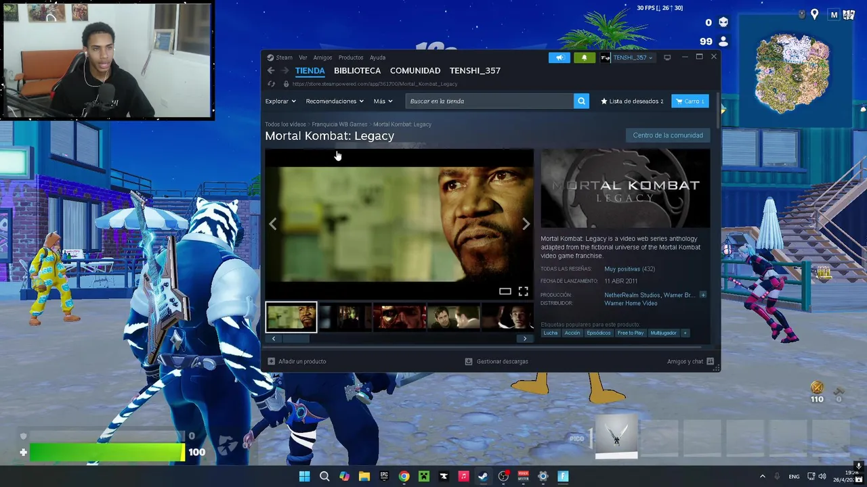The height and width of the screenshot is (487, 867).
Task: Open the green notifications bell
Action: point(584,57)
